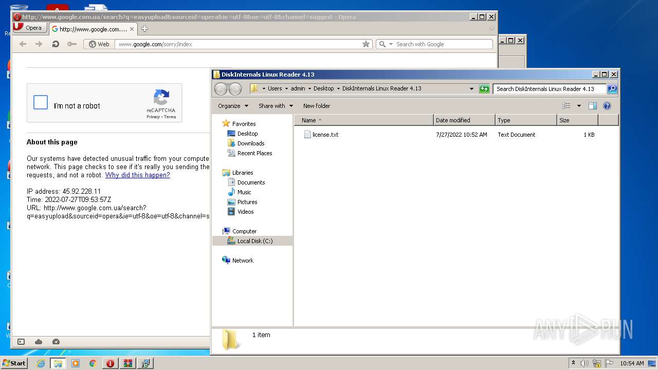This screenshot has width=658, height=370.
Task: Show hidden tray icons arrow
Action: [x=574, y=363]
